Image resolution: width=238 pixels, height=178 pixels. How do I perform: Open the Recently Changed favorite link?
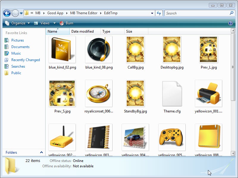[26, 60]
